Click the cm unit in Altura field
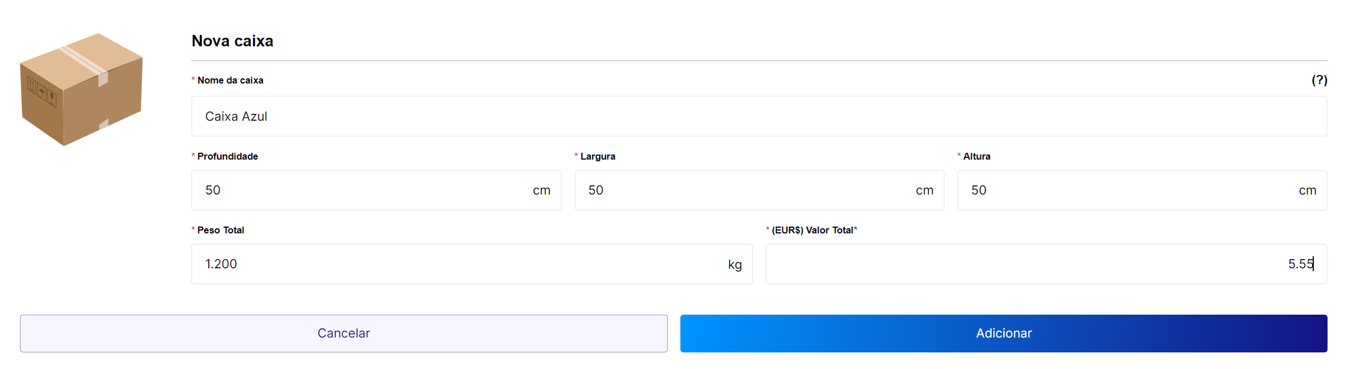The height and width of the screenshot is (369, 1347). [x=1307, y=191]
